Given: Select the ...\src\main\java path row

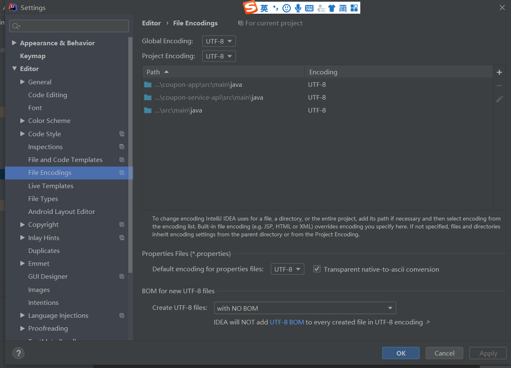Looking at the screenshot, I should [318, 110].
